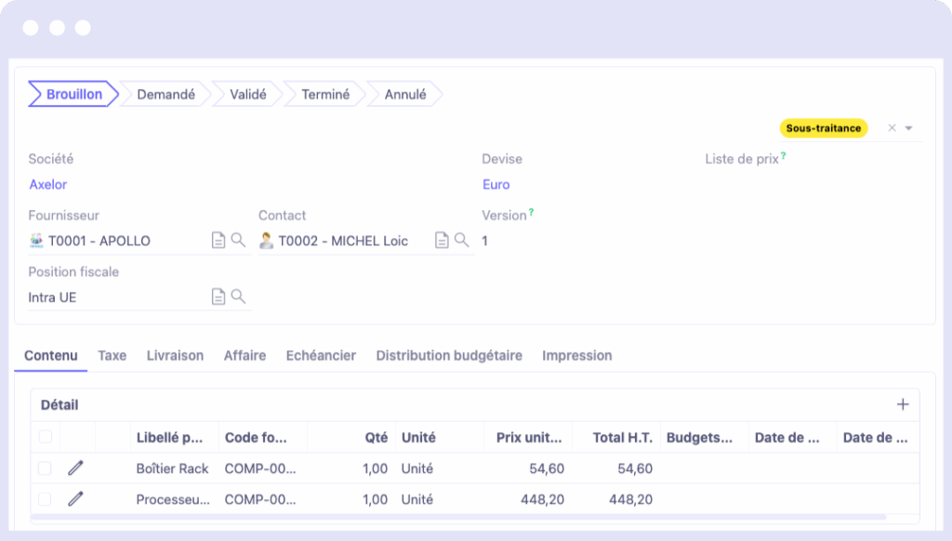Remove the Sous-traitance tag with X
Image resolution: width=952 pixels, height=541 pixels.
click(892, 127)
